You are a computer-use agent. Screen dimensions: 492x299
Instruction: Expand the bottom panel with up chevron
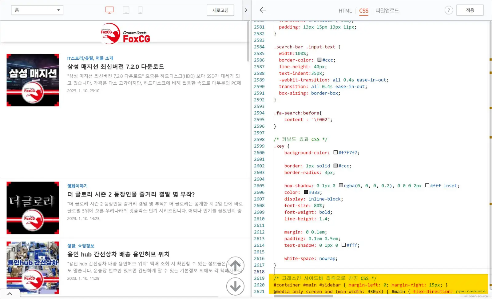10,294
